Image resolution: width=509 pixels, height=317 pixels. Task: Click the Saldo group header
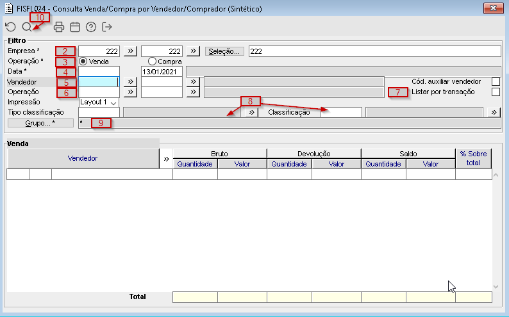[x=408, y=154]
